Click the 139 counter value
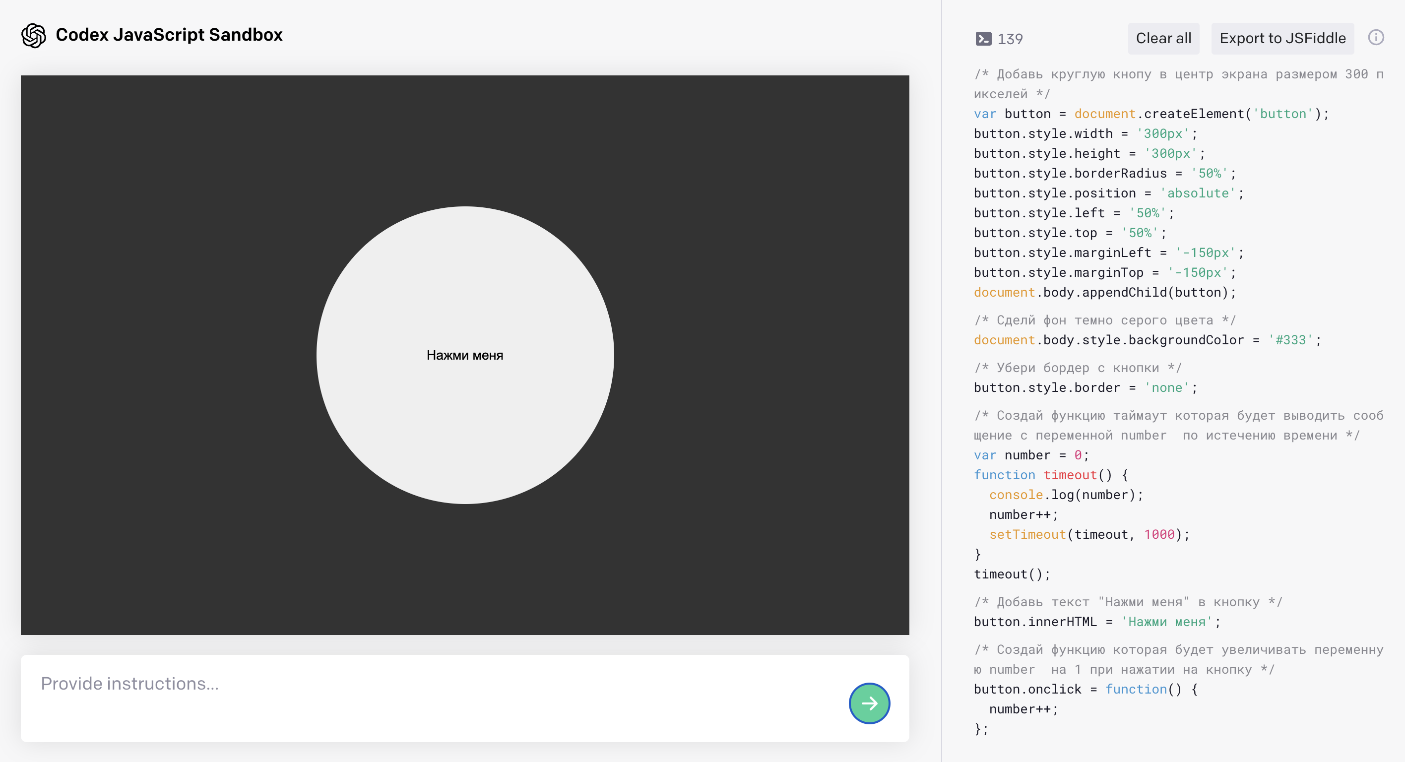The height and width of the screenshot is (762, 1405). pyautogui.click(x=1010, y=39)
